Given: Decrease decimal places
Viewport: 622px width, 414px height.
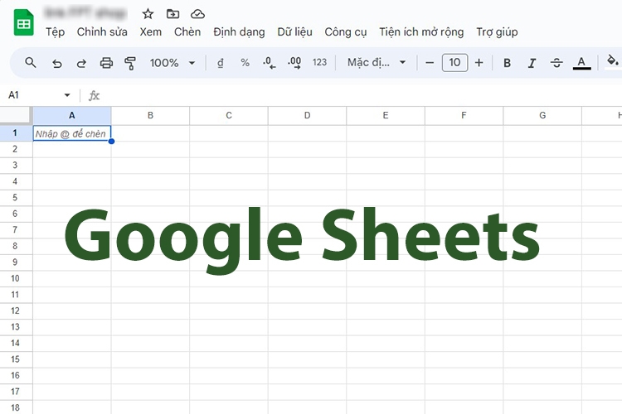Looking at the screenshot, I should point(269,63).
